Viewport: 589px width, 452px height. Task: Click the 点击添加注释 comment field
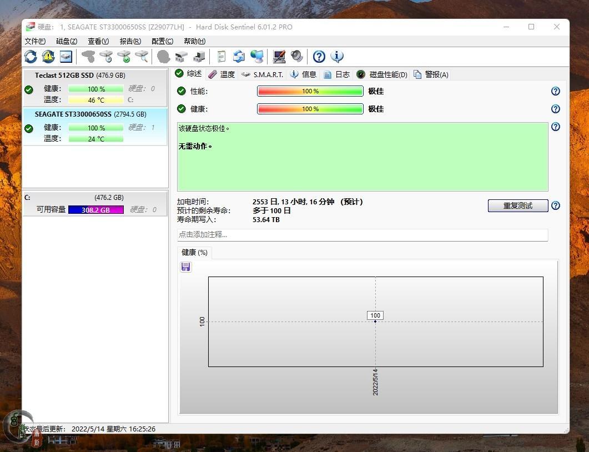click(362, 235)
